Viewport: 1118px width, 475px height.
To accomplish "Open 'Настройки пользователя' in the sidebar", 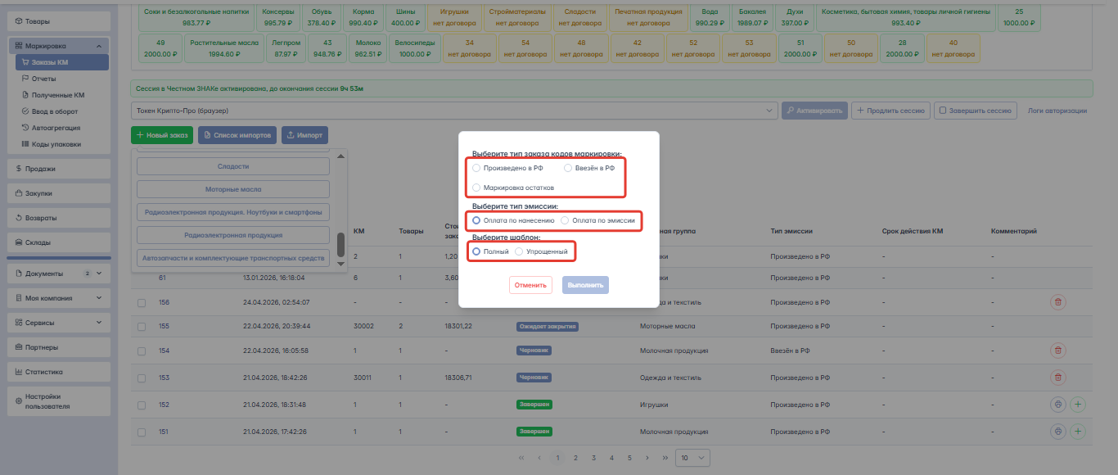I will (x=59, y=401).
